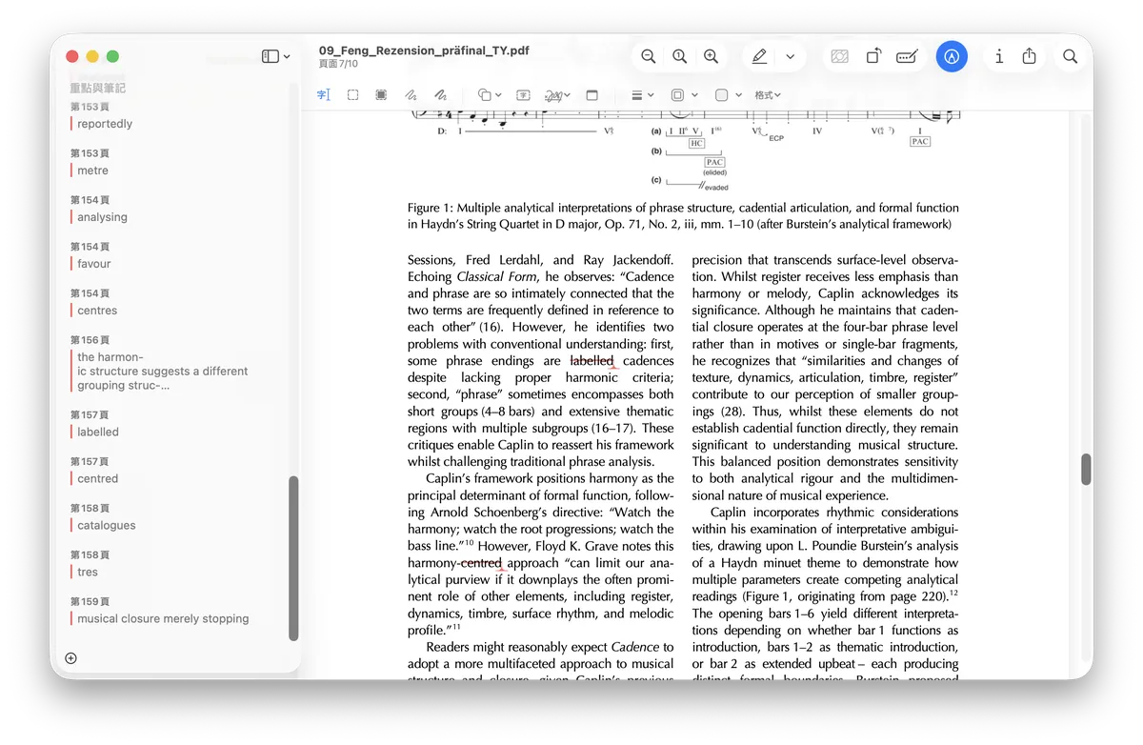1143x745 pixels.
Task: Toggle the highlight pen tool
Action: tap(759, 56)
